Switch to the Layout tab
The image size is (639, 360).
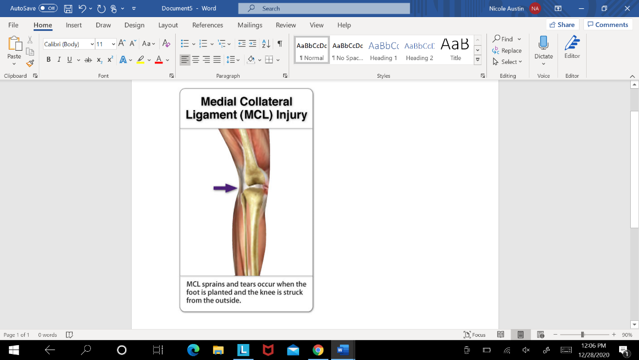click(168, 25)
